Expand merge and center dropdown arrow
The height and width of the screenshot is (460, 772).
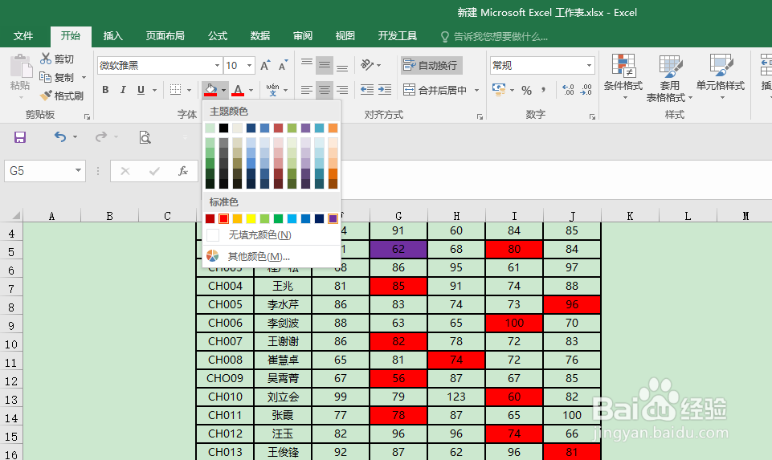476,90
